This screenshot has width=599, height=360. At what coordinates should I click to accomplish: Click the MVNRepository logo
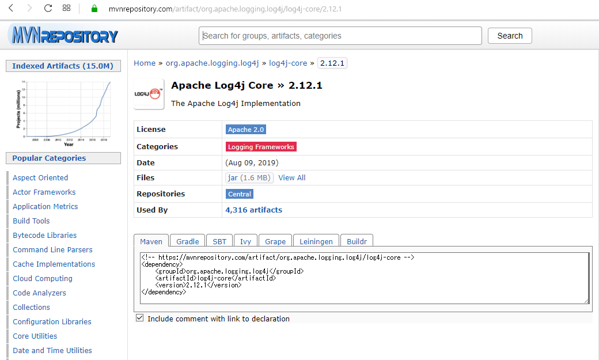(x=64, y=35)
